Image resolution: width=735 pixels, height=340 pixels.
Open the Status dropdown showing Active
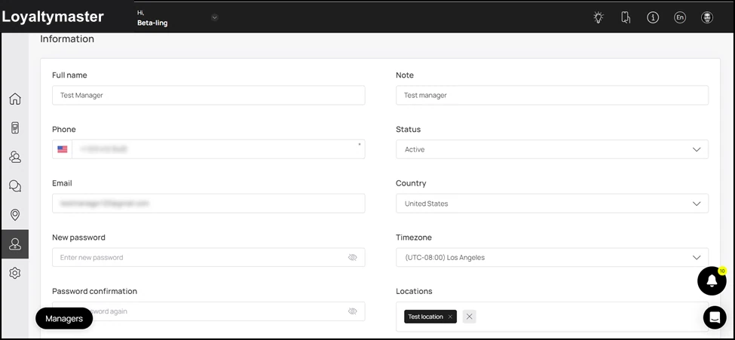[x=552, y=149]
